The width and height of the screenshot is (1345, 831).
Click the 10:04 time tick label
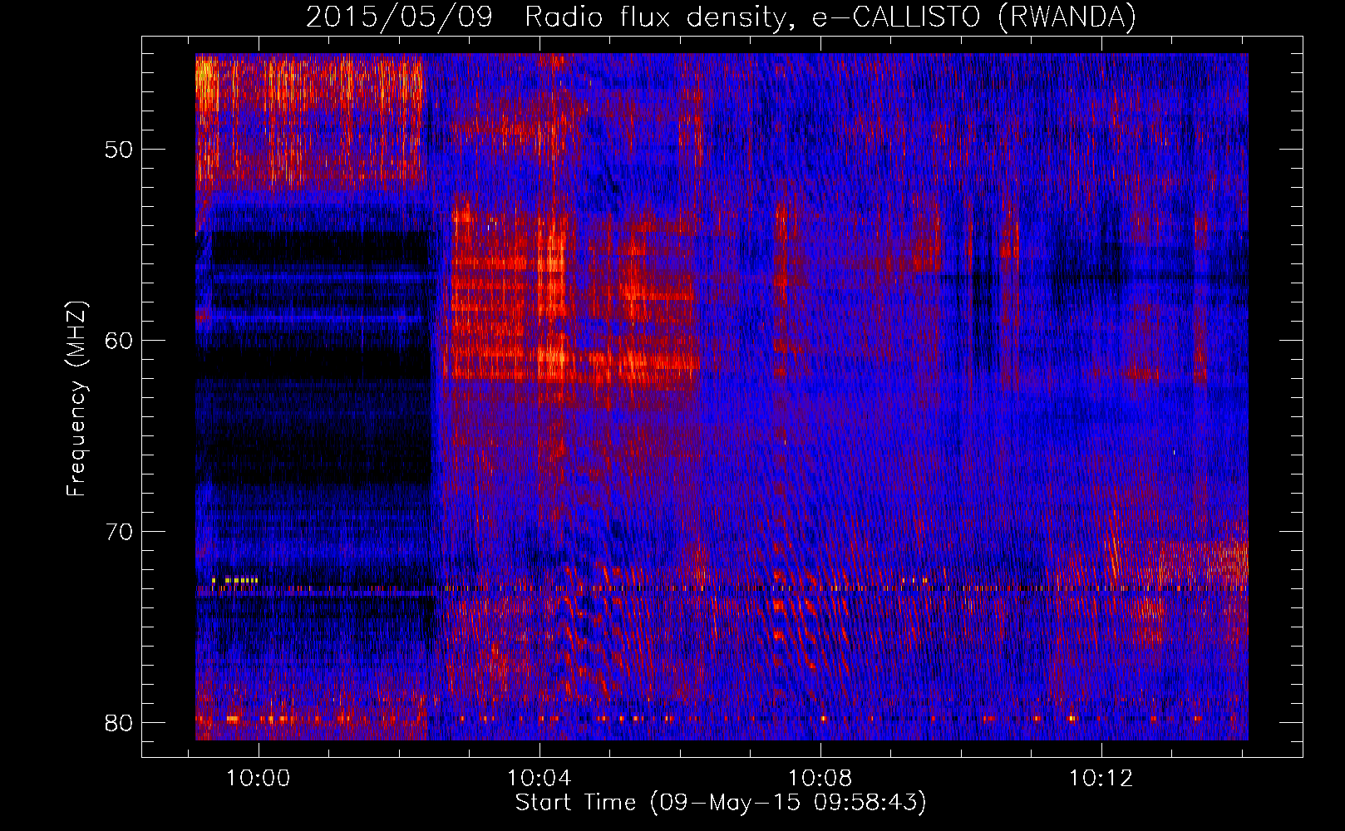tap(539, 779)
